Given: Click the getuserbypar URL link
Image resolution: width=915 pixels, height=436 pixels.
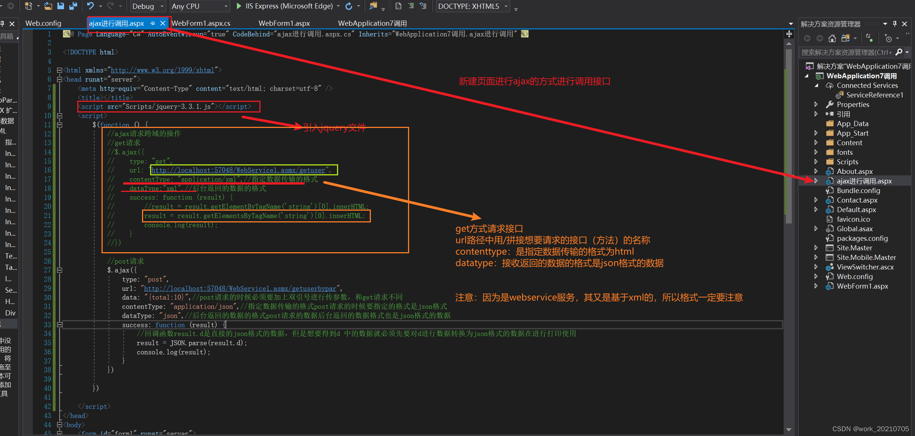Looking at the screenshot, I should (240, 289).
